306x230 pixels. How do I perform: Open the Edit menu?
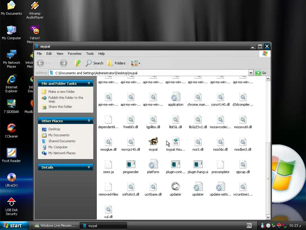point(49,54)
